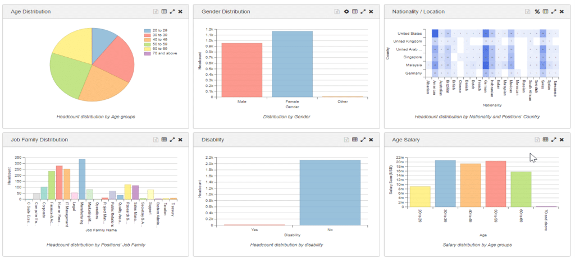This screenshot has height=258, width=575.
Task: Click the 'Yes' label on Disability axis
Action: 254,230
